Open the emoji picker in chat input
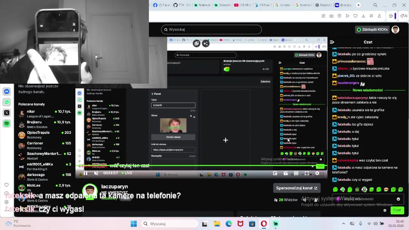 coord(398,199)
